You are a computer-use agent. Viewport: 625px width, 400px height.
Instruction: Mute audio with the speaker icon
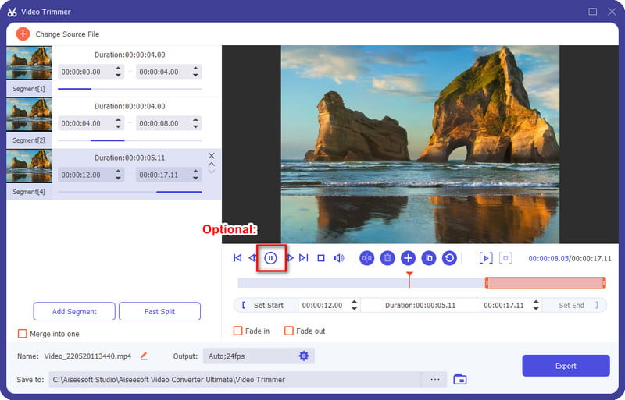pyautogui.click(x=338, y=258)
